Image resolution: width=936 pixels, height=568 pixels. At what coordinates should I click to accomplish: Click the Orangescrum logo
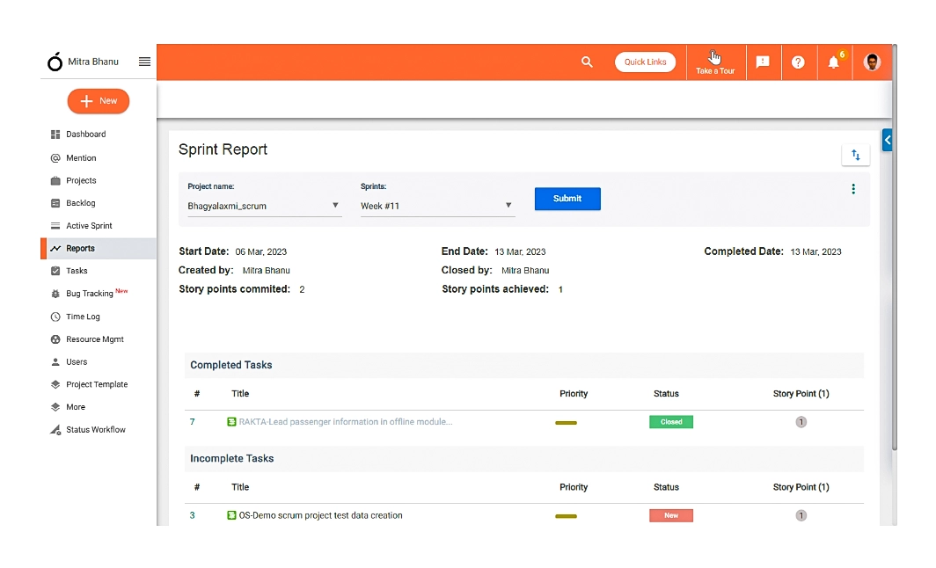coord(55,62)
